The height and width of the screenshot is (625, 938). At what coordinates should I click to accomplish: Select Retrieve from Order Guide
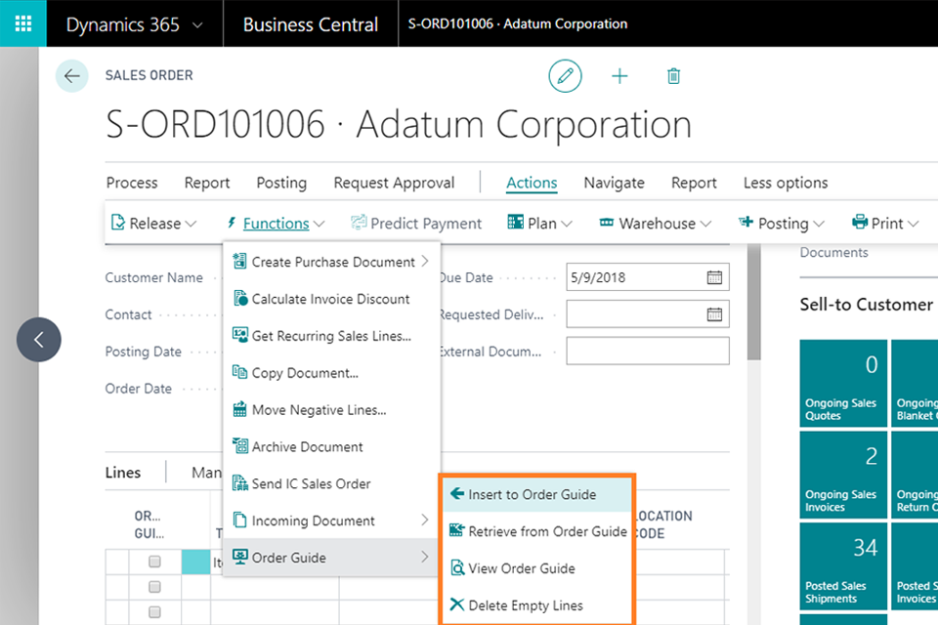tap(537, 531)
